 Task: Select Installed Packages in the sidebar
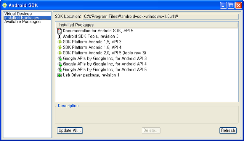(x=27, y=18)
